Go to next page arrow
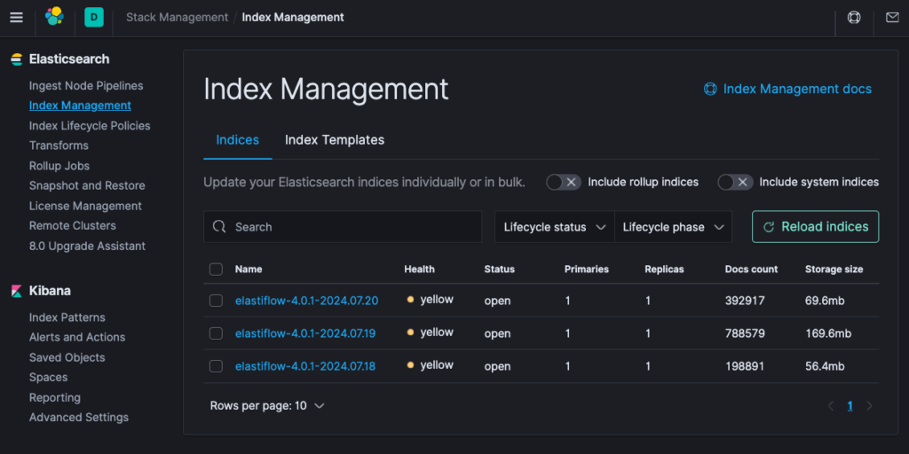Image resolution: width=909 pixels, height=454 pixels. [869, 406]
